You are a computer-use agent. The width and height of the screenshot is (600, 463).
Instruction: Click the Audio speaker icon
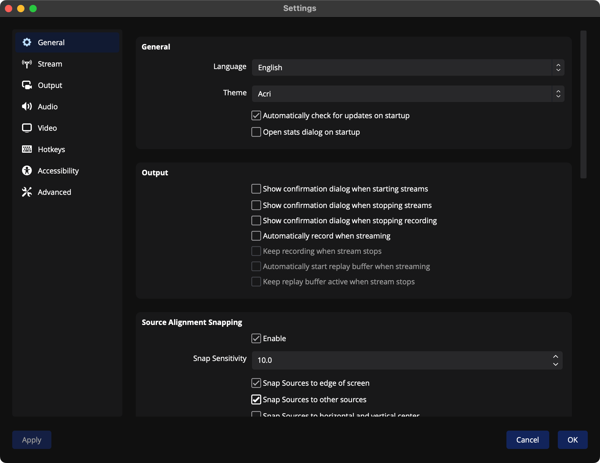27,107
